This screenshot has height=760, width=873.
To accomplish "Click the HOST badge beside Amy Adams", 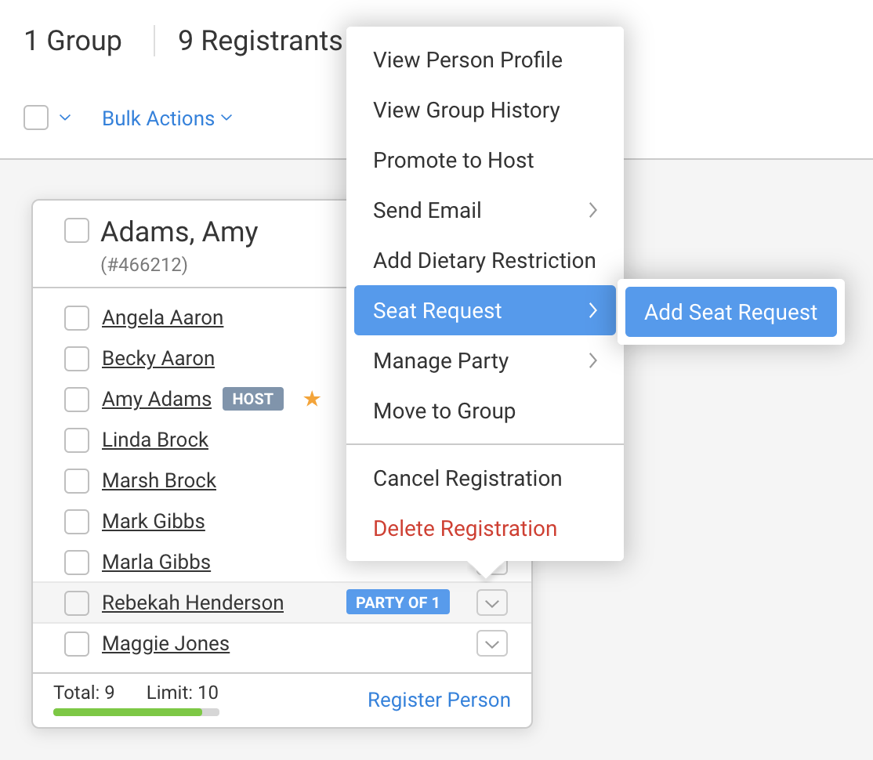I will tap(253, 399).
